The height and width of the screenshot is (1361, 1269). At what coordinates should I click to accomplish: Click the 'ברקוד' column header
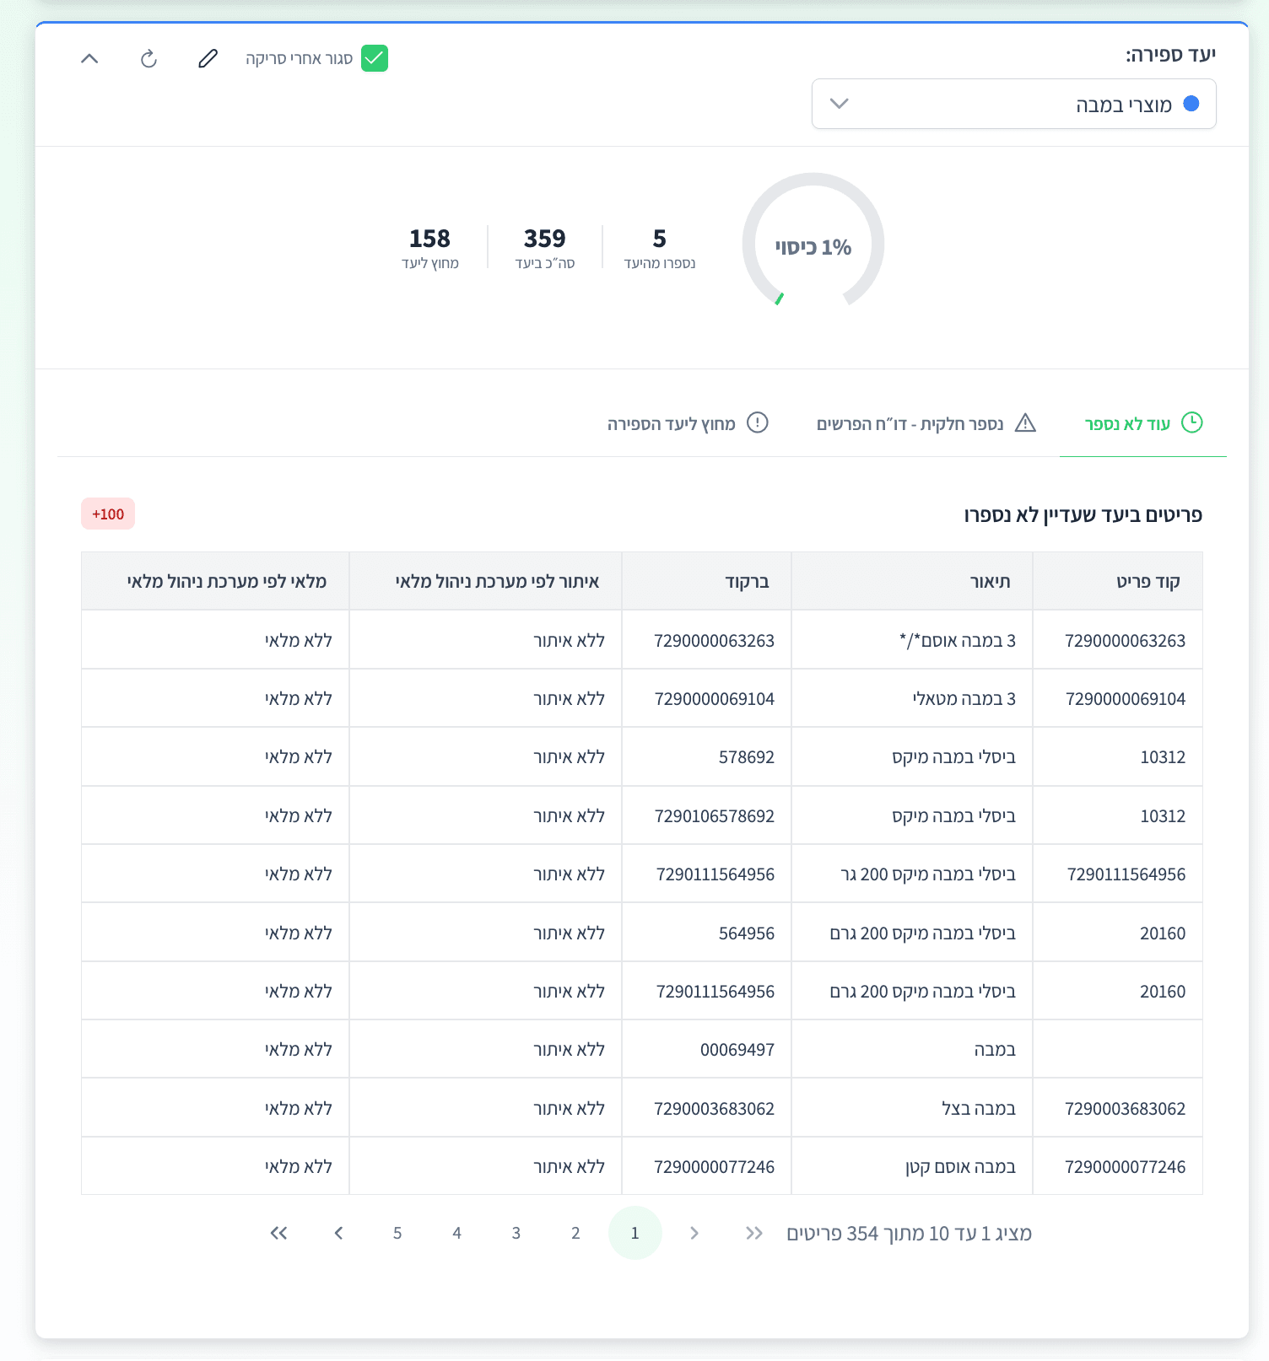706,581
